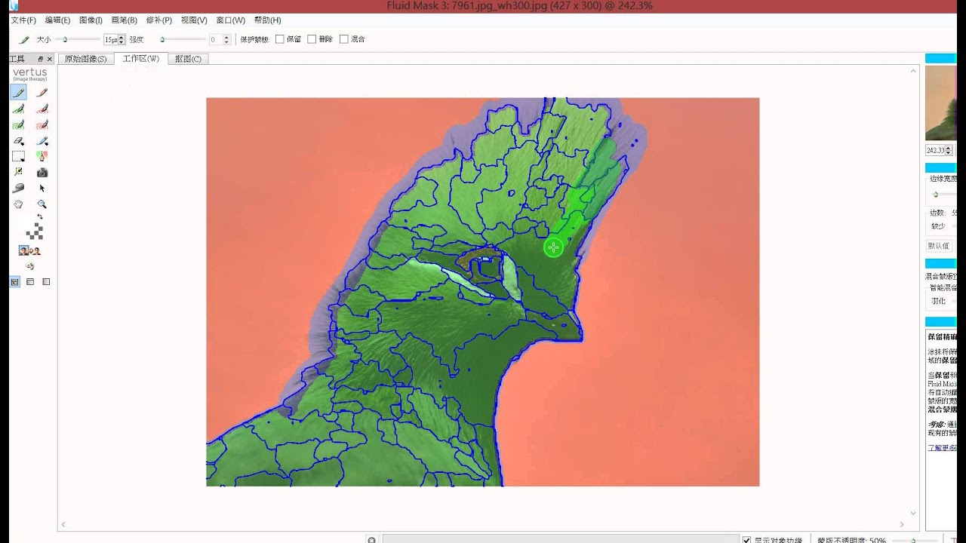Adjust the 强度 strength slider

pos(183,39)
